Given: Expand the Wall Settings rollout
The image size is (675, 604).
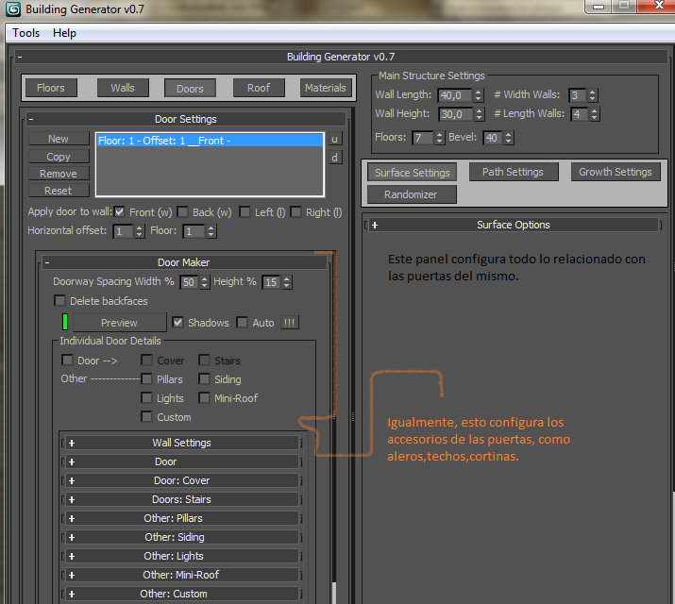Looking at the screenshot, I should pos(181,443).
